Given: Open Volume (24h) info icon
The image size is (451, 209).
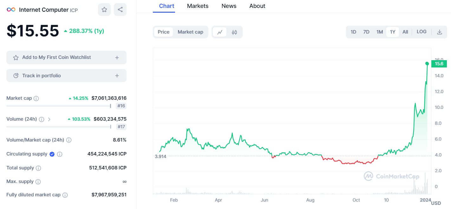Looking at the screenshot, I should tap(42, 119).
